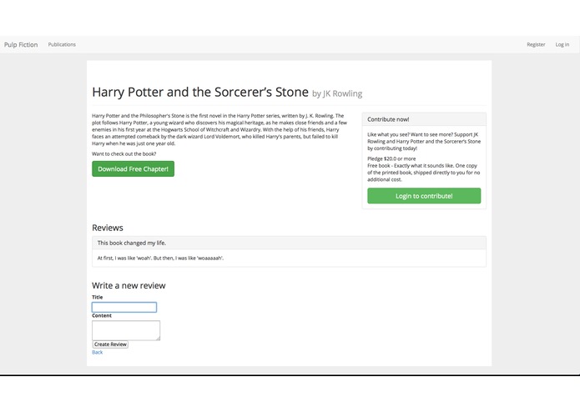Screen dimensions: 580x412
Task: Click the review body text about 'woah'
Action: tap(160, 258)
